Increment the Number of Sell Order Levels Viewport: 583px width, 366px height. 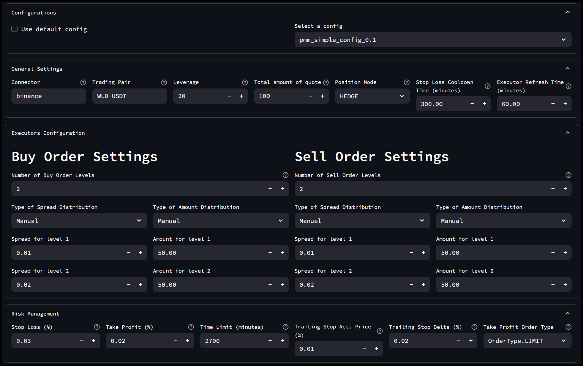click(x=565, y=189)
